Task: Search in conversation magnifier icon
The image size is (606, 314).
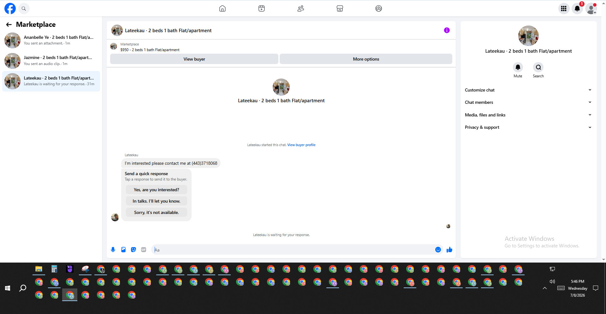Action: point(538,67)
